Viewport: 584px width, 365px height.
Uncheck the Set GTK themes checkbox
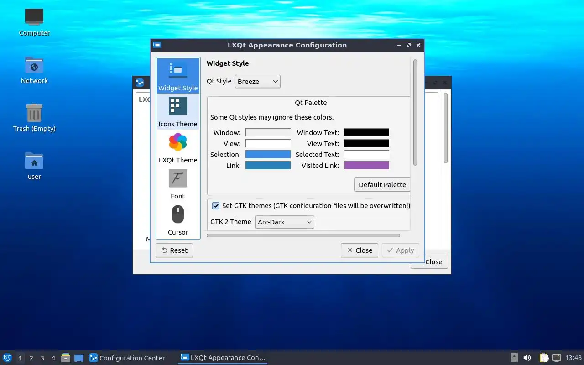pyautogui.click(x=216, y=206)
